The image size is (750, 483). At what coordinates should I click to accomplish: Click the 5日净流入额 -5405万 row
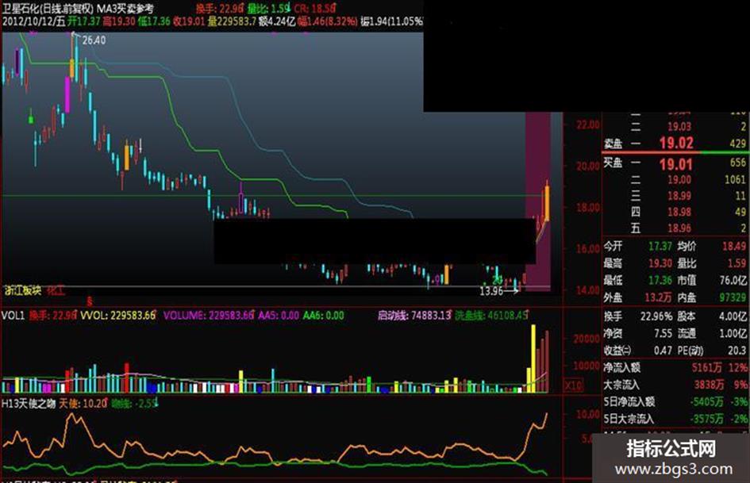(x=675, y=401)
